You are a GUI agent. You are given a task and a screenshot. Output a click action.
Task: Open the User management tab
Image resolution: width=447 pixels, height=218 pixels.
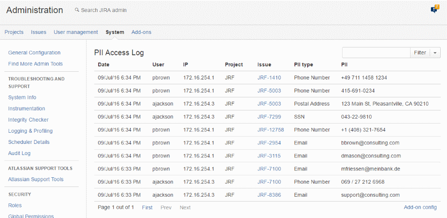pos(76,32)
